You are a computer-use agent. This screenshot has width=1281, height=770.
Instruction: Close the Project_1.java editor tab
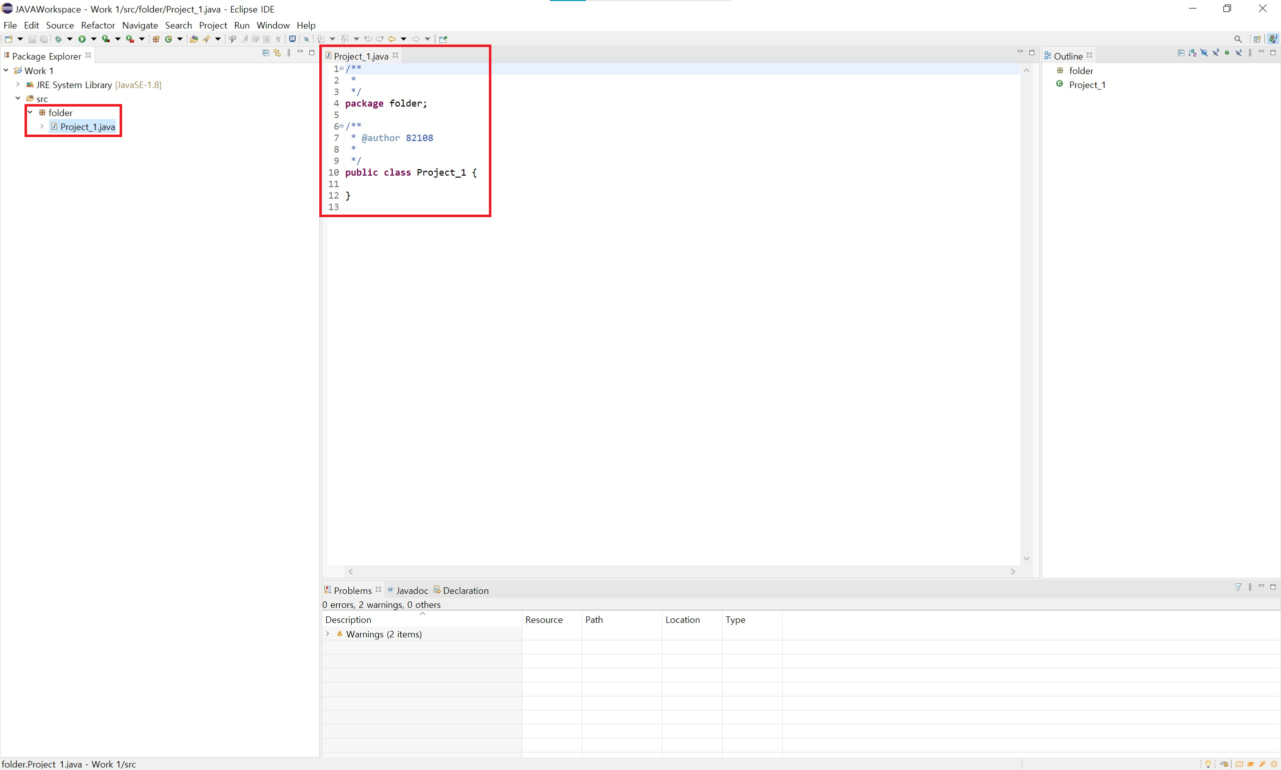[395, 55]
